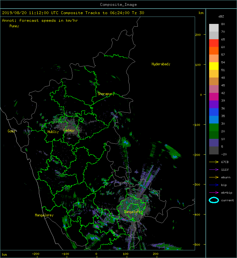This screenshot has height=258, width=237.
Task: Click the magenta eb+bip arrow legend icon
Action: click(x=214, y=193)
